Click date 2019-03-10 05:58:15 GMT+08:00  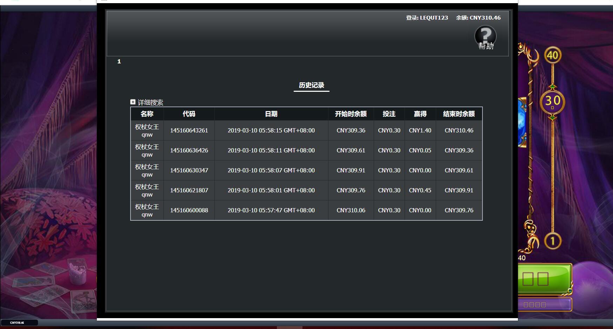271,130
